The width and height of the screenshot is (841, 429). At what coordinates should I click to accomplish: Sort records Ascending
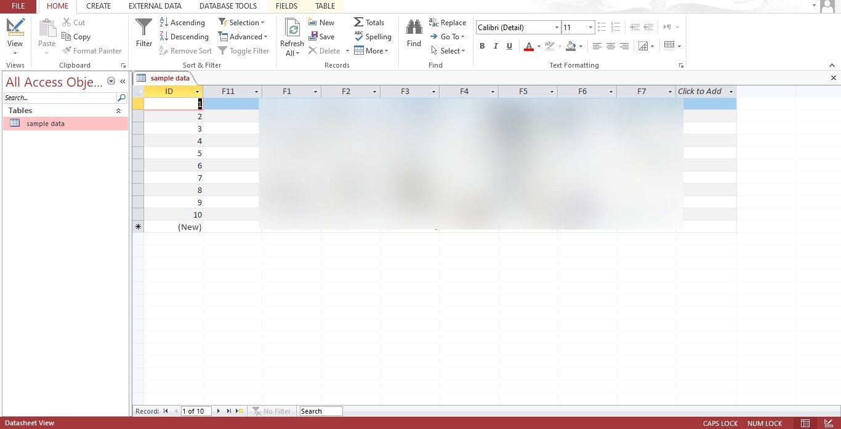(182, 22)
